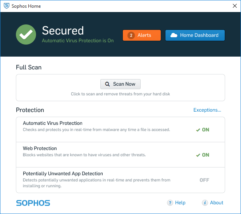
Task: Click 'Blocks websites that are known' description
Action: pyautogui.click(x=84, y=155)
